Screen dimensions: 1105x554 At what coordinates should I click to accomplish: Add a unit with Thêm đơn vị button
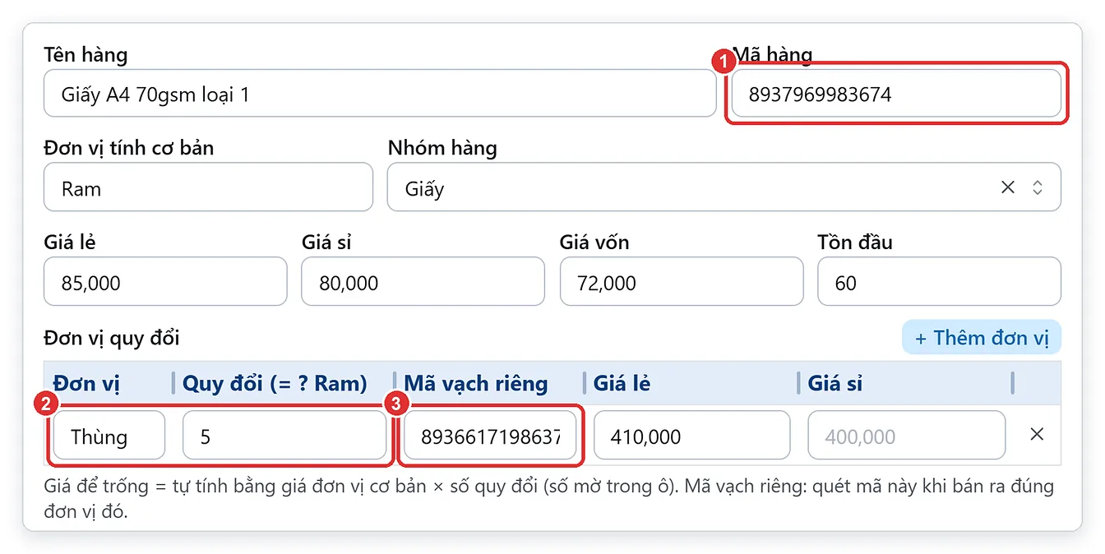pyautogui.click(x=982, y=338)
